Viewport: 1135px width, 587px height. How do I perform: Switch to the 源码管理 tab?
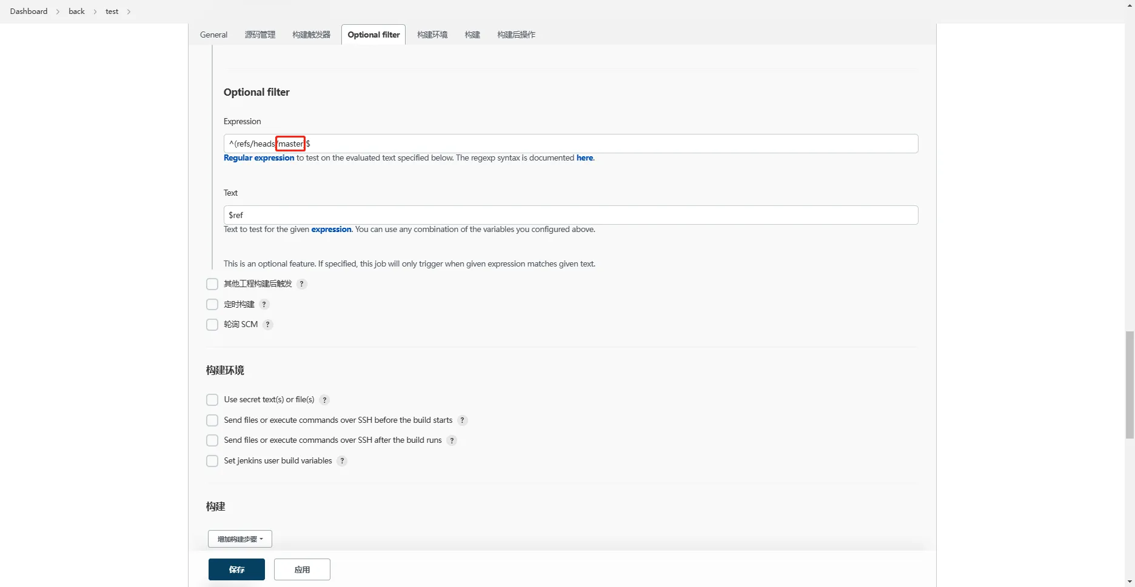click(260, 35)
